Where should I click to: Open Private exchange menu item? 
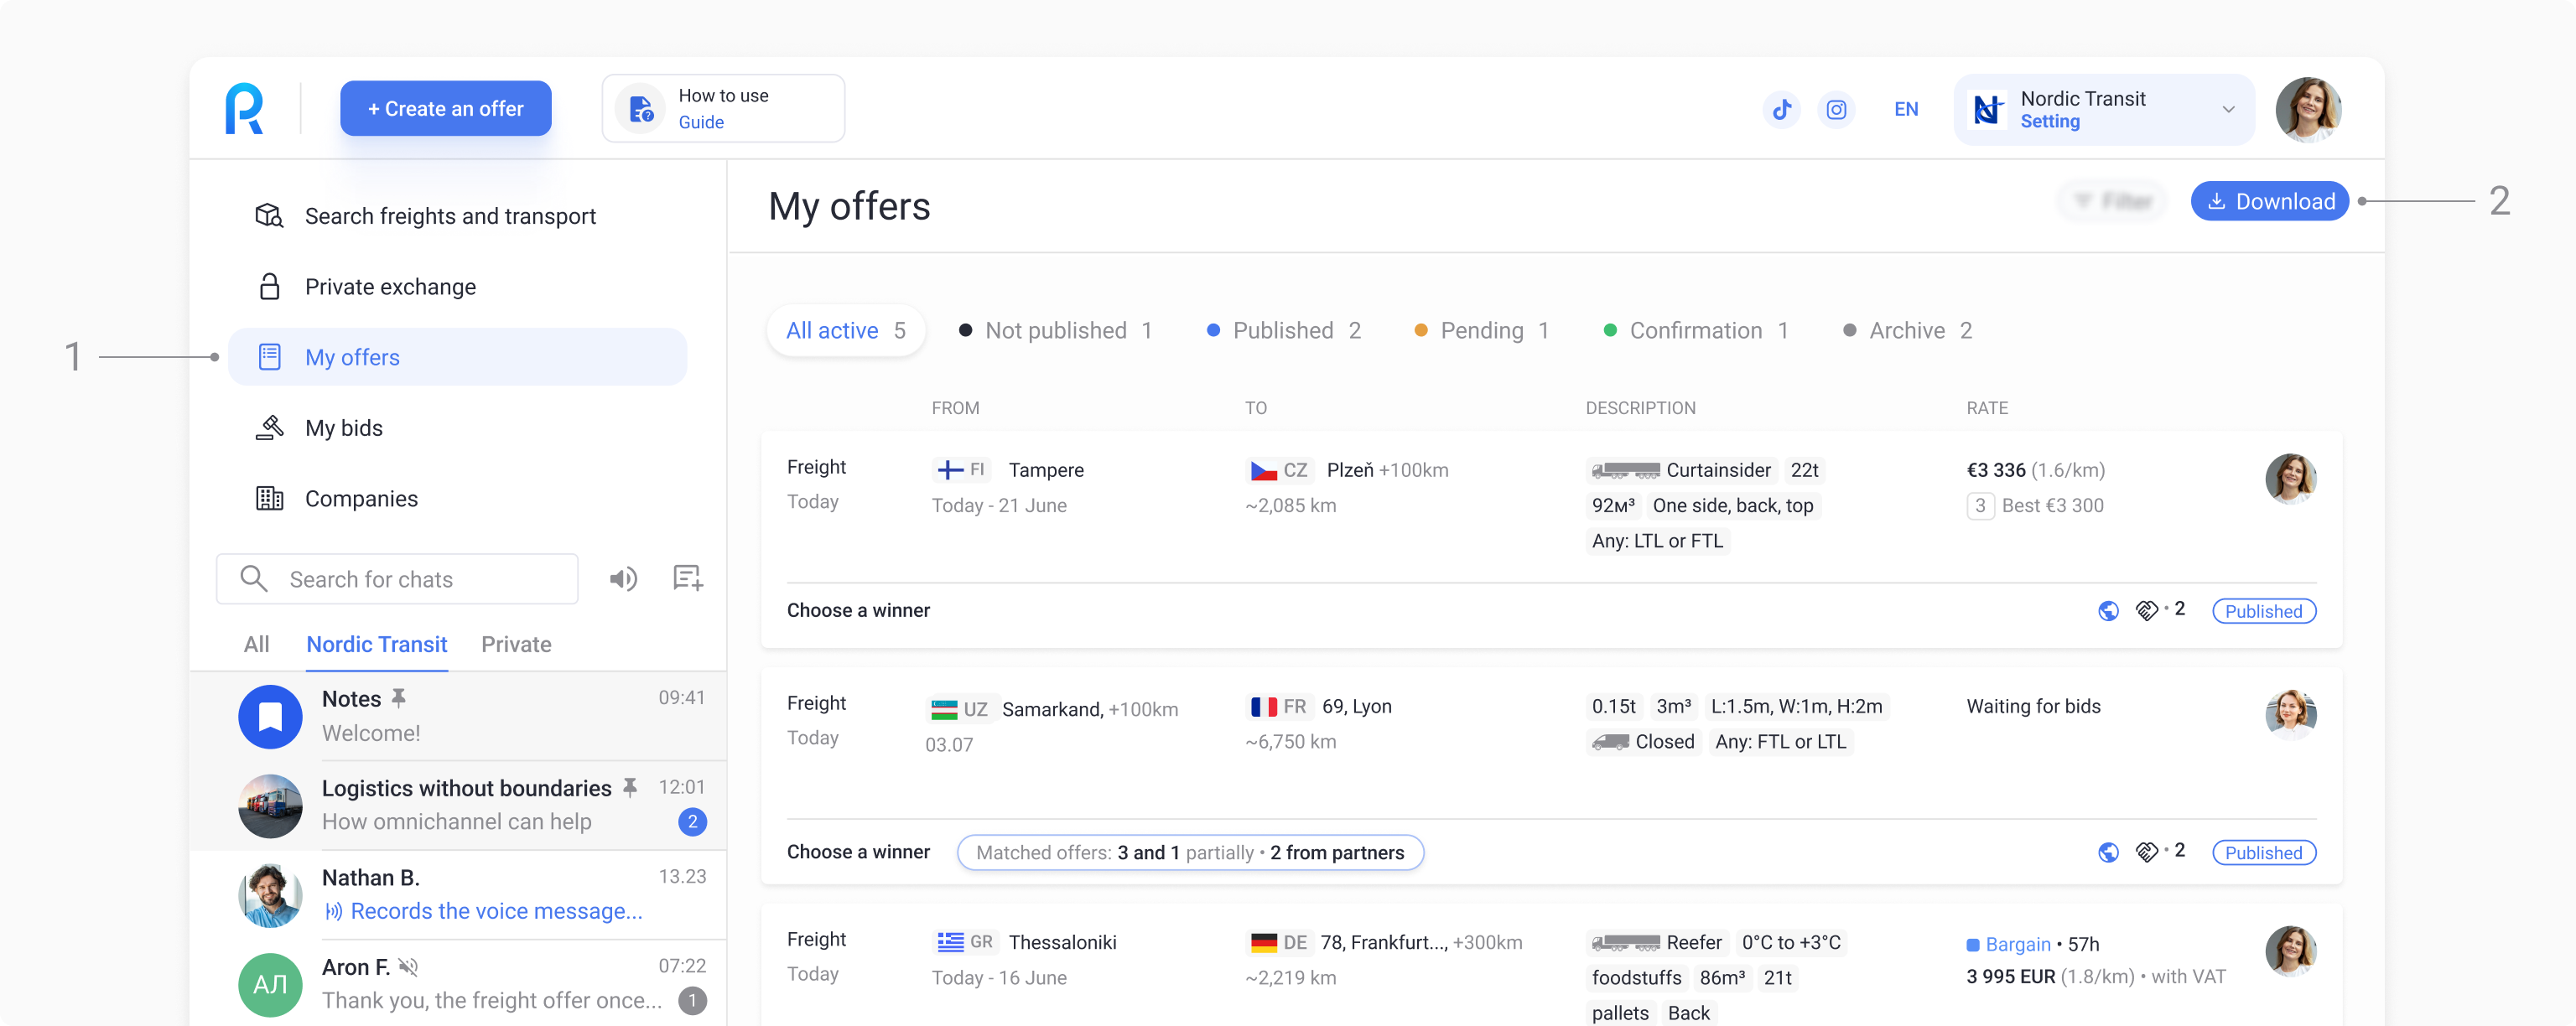click(x=457, y=286)
